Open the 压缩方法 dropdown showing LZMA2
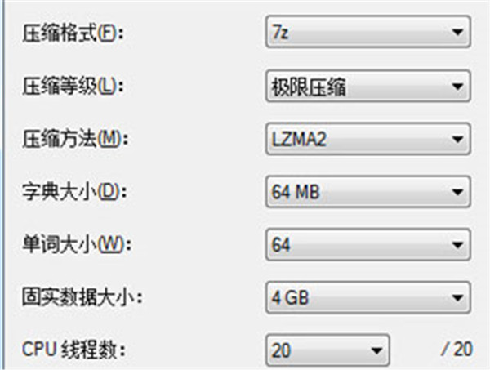 tap(368, 139)
